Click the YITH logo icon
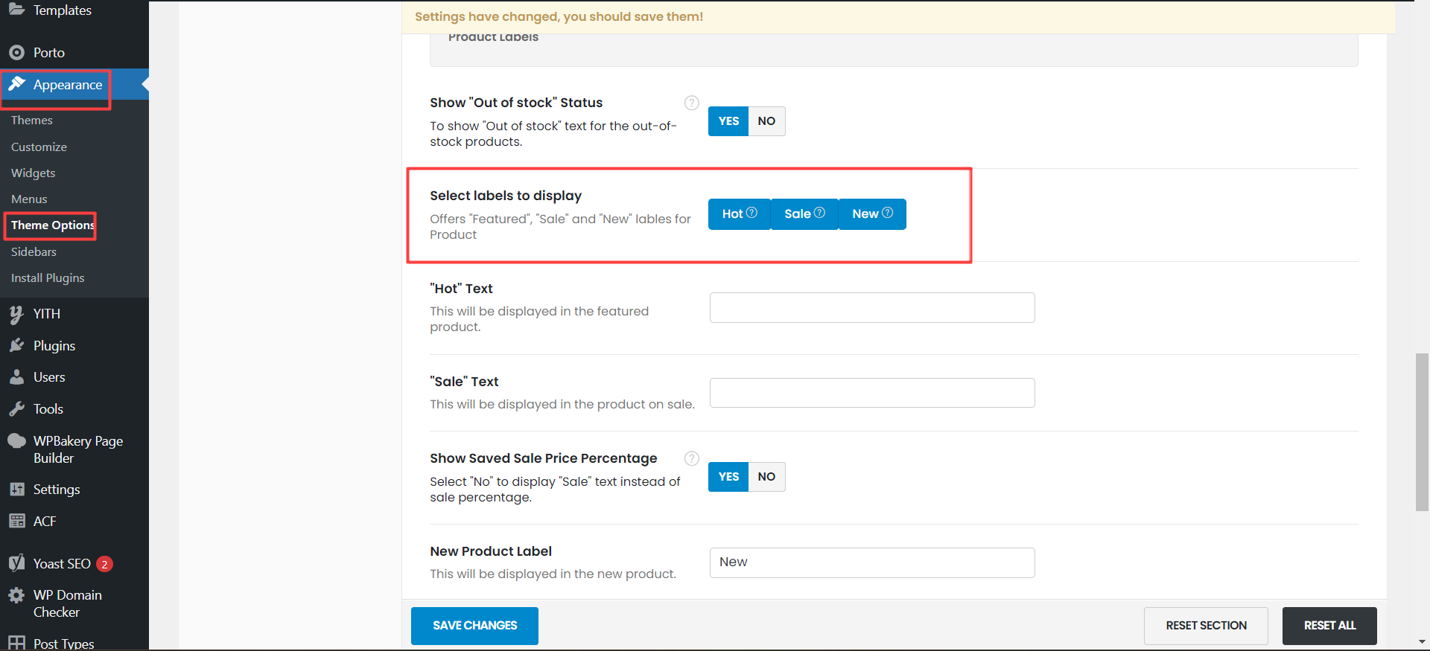This screenshot has height=651, width=1430. point(16,314)
